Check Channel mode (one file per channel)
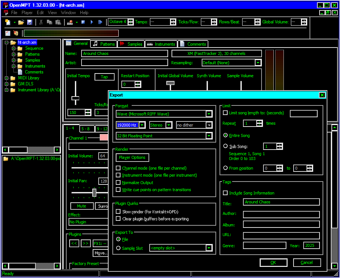The width and height of the screenshot is (340, 278). [x=118, y=168]
